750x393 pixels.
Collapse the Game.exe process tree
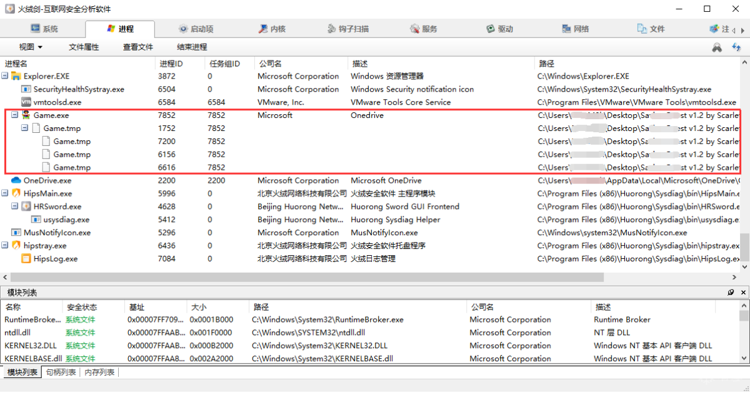(15, 115)
